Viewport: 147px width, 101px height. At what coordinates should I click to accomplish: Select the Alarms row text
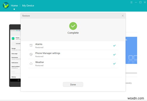coord(39,44)
